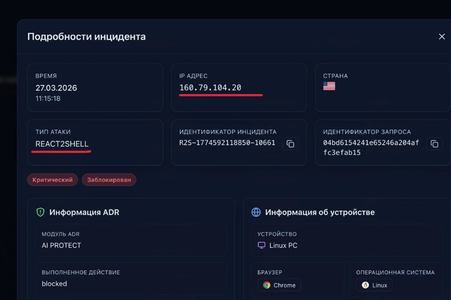Select the IP address 160.79.104.20

point(210,87)
